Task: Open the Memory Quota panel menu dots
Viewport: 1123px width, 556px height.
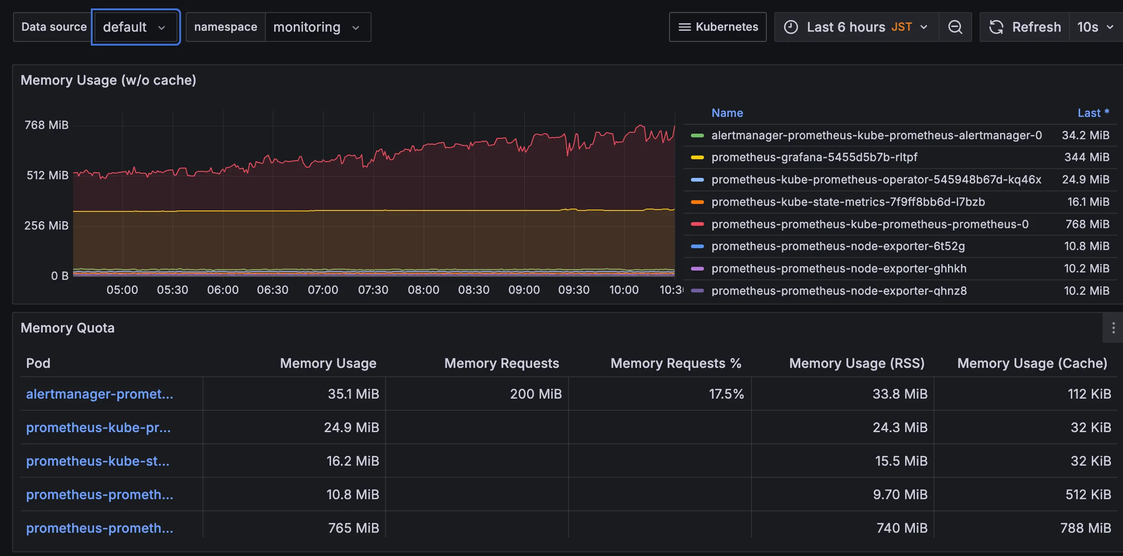Action: pos(1113,328)
